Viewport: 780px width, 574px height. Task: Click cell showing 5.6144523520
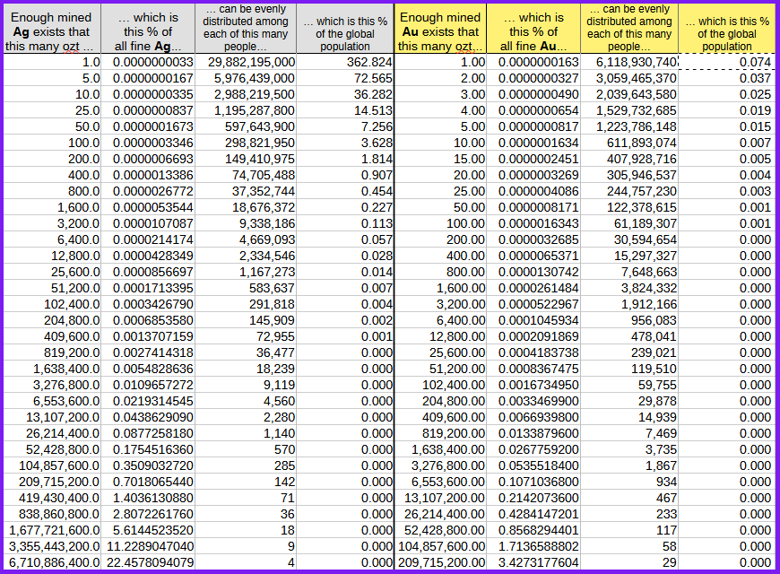pos(148,530)
